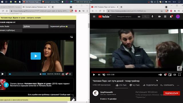Open YouTube notifications bell
The width and height of the screenshot is (183, 103).
(171, 17)
